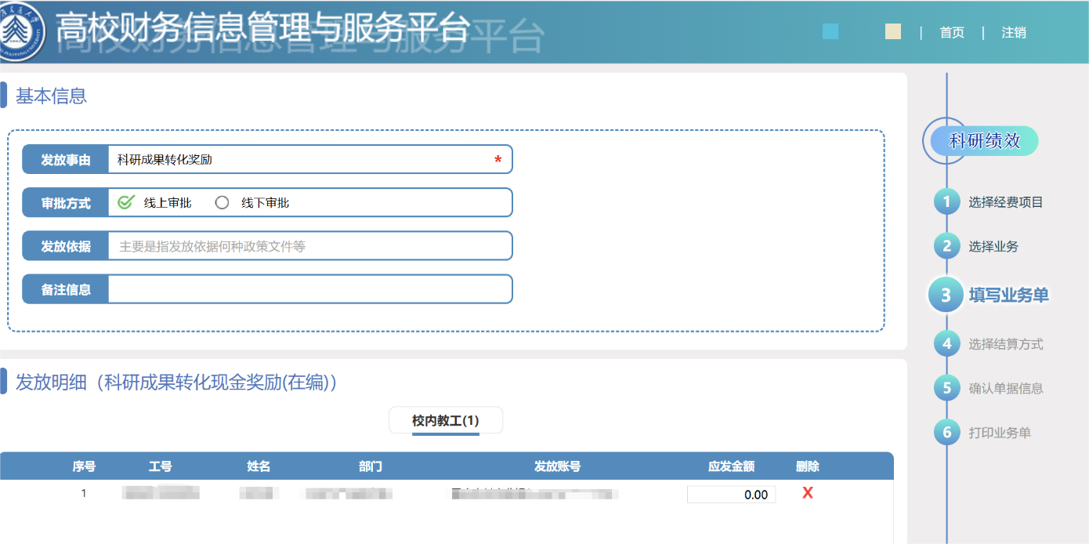The width and height of the screenshot is (1089, 544).
Task: Click step 2 circle 选择业务
Action: 946,246
